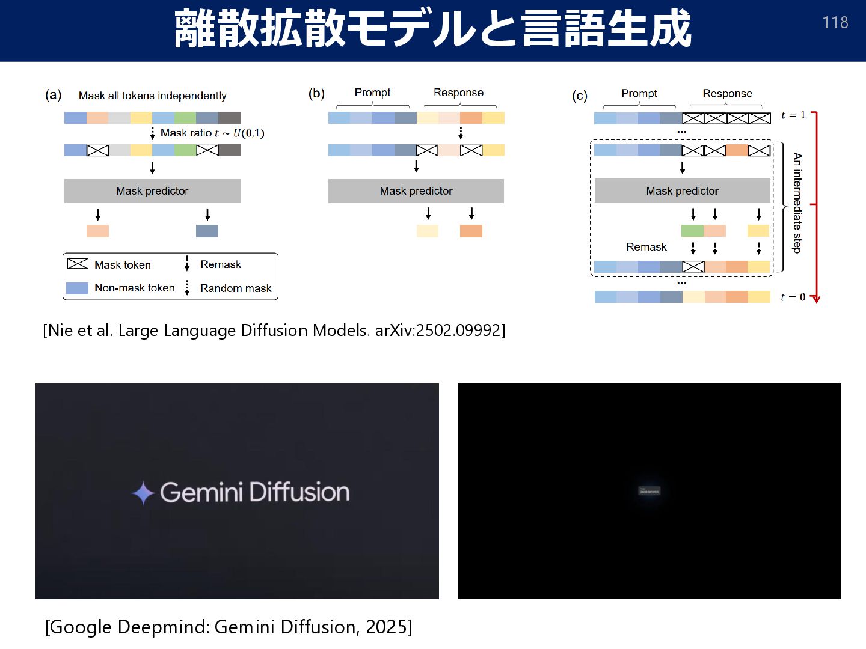Click the Gemini sparkle logo icon
The image size is (866, 649).
click(143, 493)
